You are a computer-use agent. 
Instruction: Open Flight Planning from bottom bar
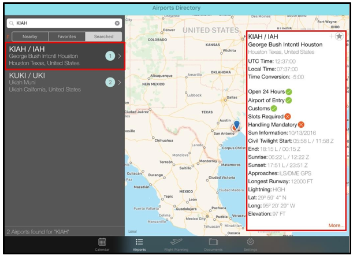click(x=176, y=243)
